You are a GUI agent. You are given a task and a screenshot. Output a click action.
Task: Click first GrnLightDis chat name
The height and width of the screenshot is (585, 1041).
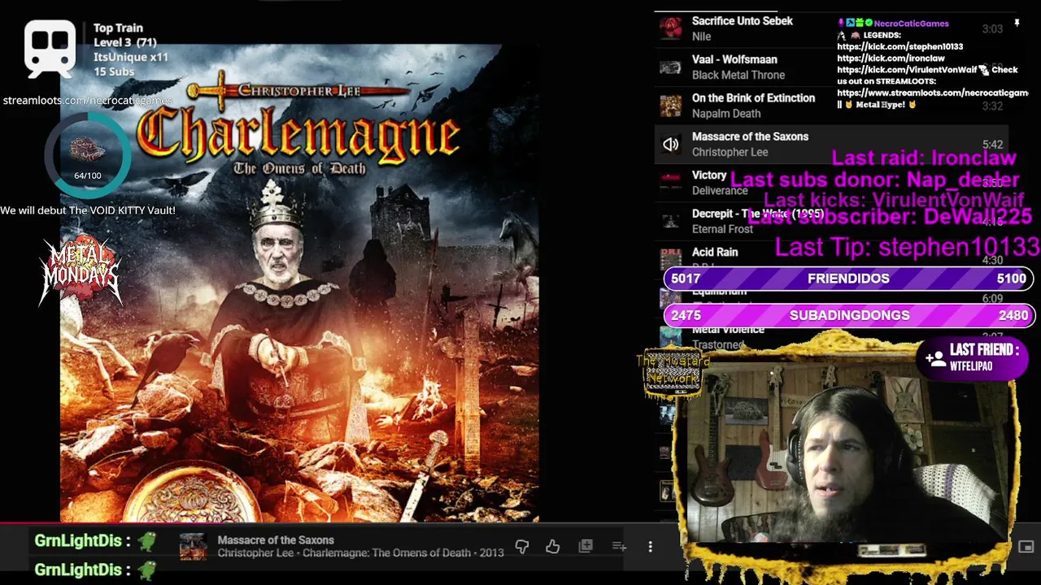pyautogui.click(x=78, y=540)
